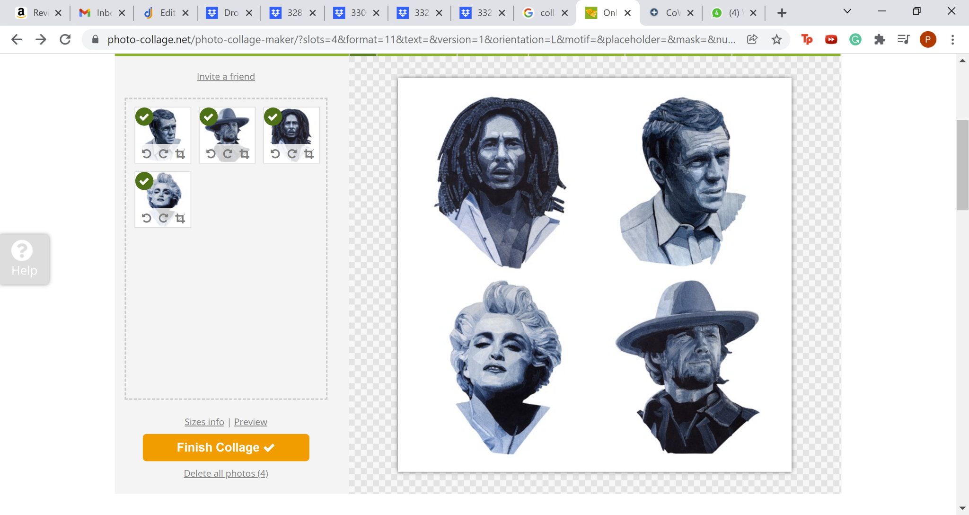Rotate the dreadlocks thumbnail counter-clockwise
Viewport: 969px width, 515px height.
(x=275, y=154)
